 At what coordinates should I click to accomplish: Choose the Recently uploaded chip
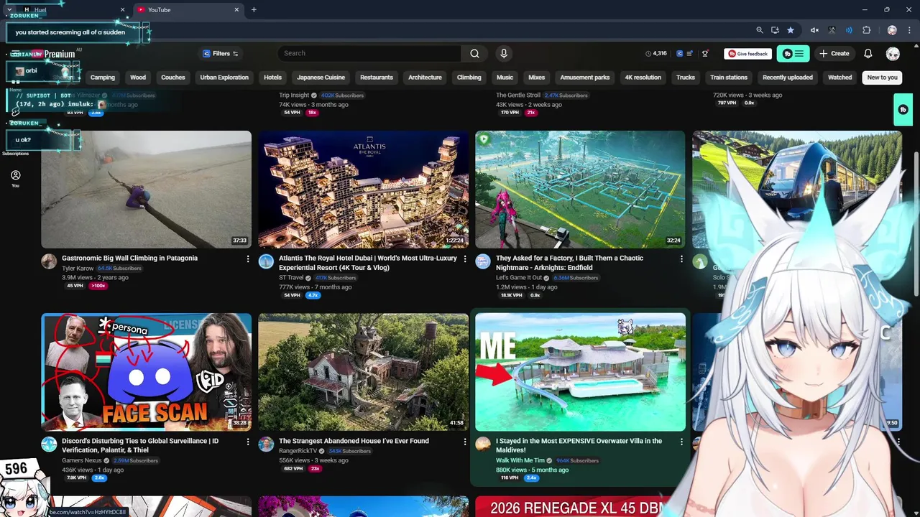pyautogui.click(x=788, y=78)
